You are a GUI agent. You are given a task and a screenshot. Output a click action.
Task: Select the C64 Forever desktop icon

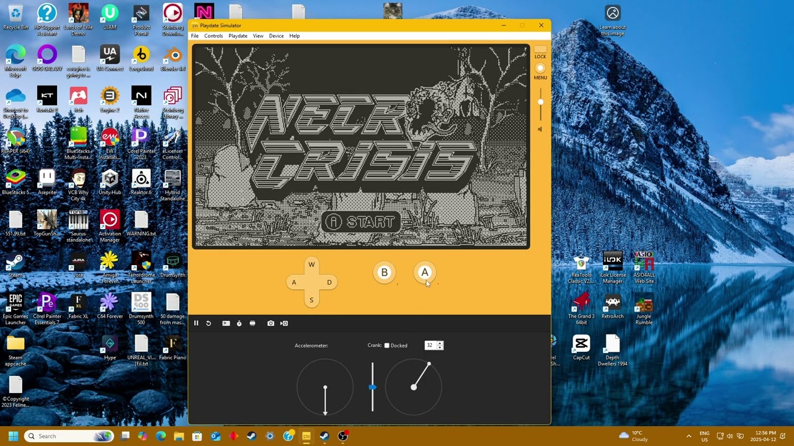click(110, 306)
